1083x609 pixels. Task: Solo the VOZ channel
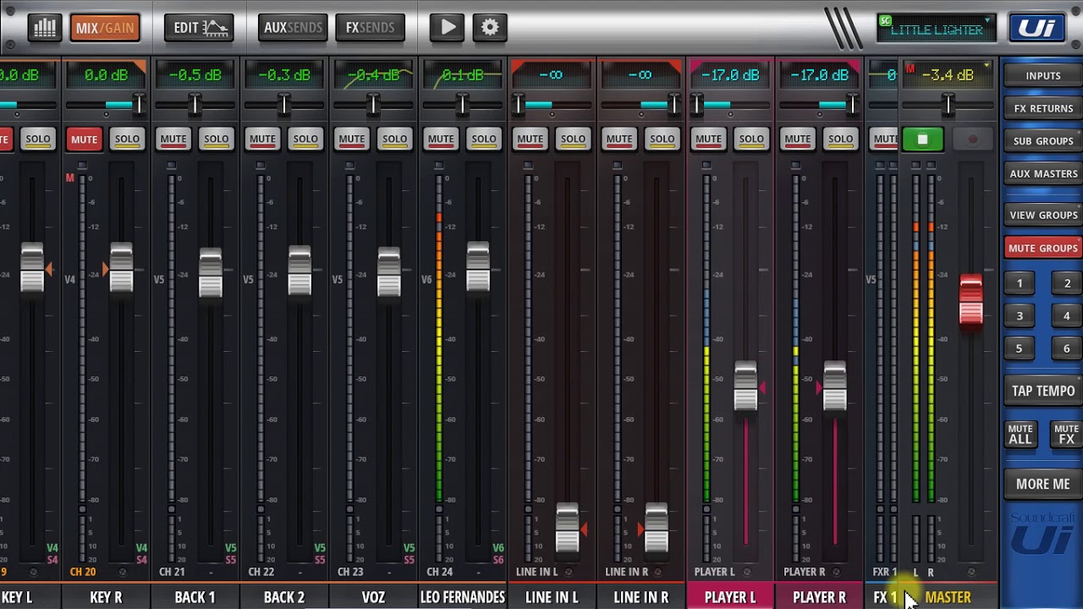point(394,139)
